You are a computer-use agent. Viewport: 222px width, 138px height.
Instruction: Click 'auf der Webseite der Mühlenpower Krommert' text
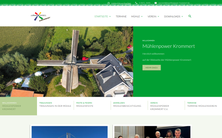167,60
